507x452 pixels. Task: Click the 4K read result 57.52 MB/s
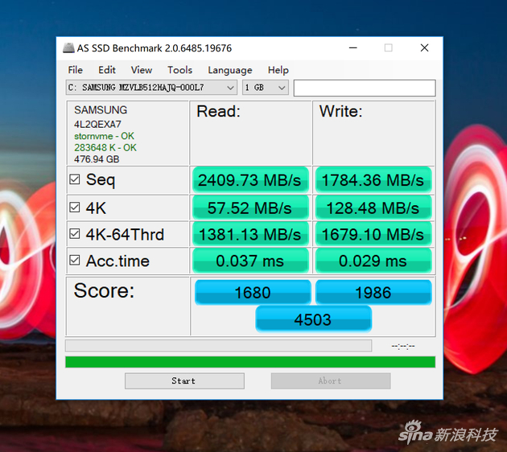pos(250,208)
